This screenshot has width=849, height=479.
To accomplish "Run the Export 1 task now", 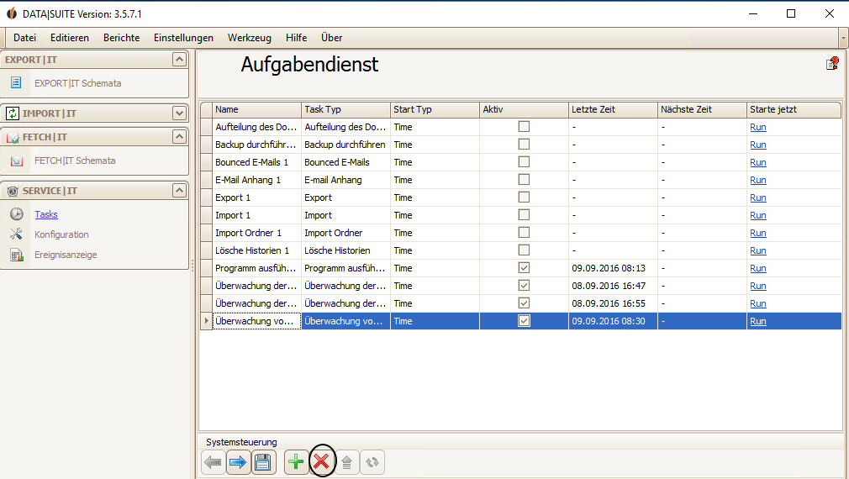I will [758, 197].
